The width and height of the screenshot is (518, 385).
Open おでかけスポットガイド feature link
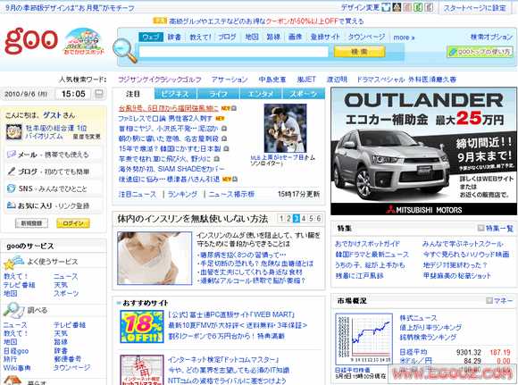click(x=367, y=244)
